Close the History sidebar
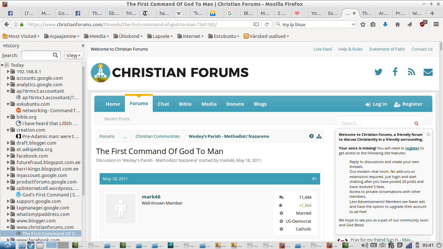Image resolution: width=443 pixels, height=249 pixels. pyautogui.click(x=83, y=46)
